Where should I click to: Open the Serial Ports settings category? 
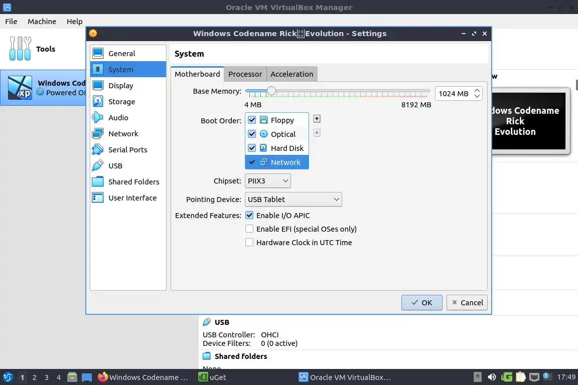coord(128,149)
